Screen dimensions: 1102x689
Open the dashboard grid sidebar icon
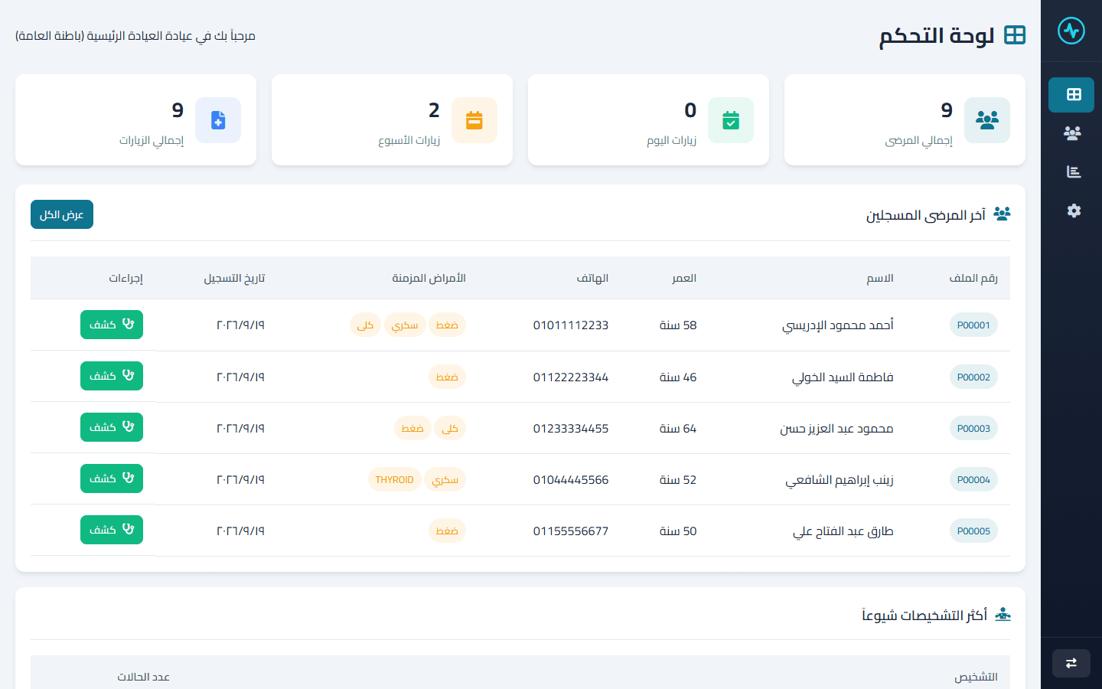1071,95
